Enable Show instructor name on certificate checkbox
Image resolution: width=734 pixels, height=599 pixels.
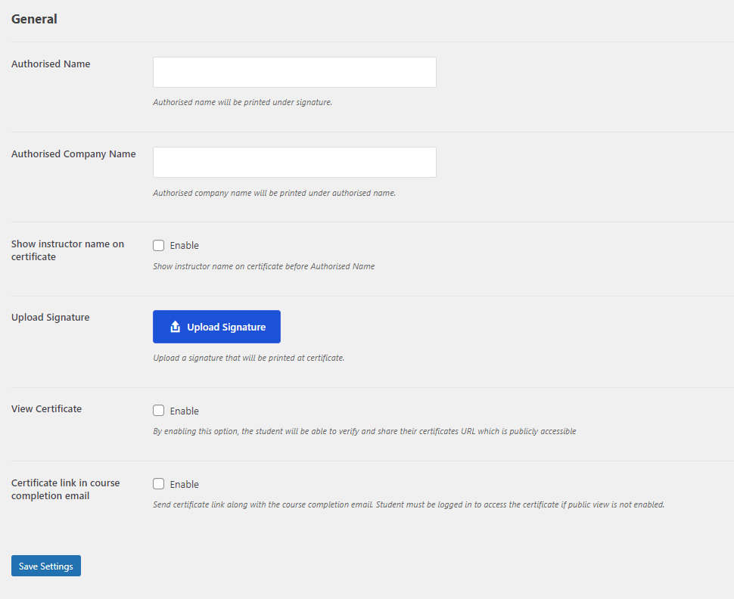[159, 245]
